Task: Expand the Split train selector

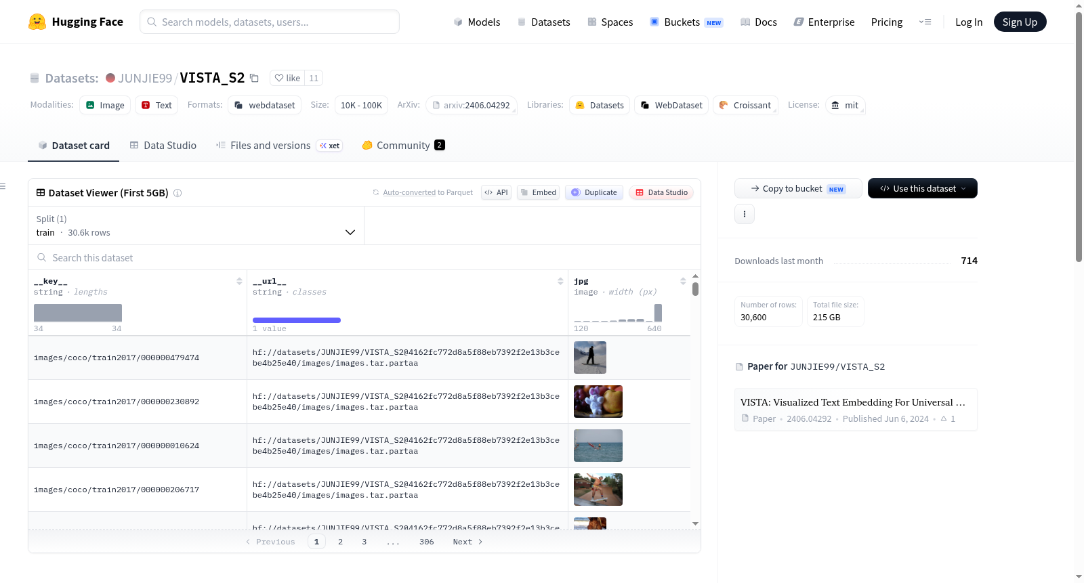Action: [x=196, y=225]
